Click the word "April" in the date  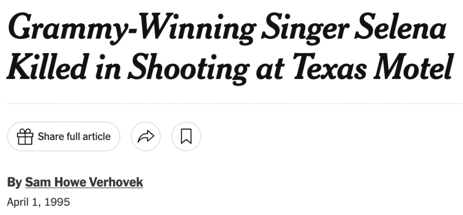coord(17,201)
